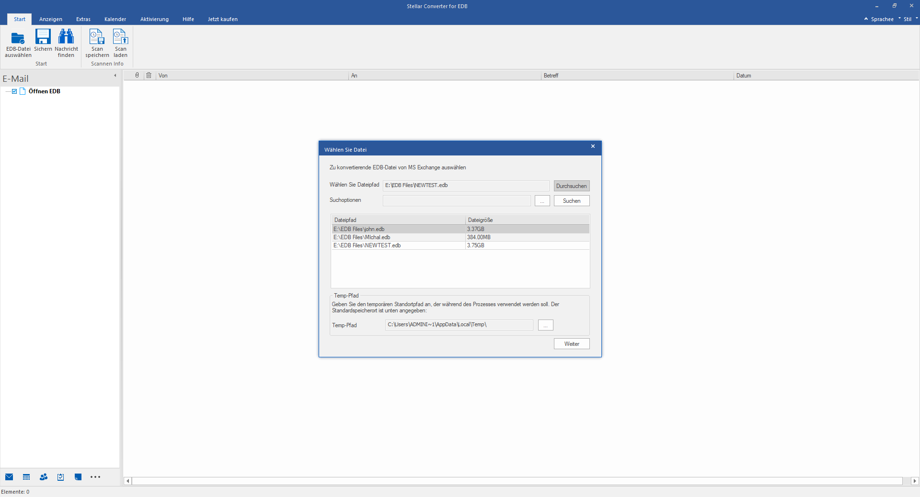Open the Stil dropdown
The width and height of the screenshot is (920, 497).
[x=910, y=19]
